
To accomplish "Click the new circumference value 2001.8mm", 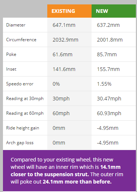I will tap(110, 40).
